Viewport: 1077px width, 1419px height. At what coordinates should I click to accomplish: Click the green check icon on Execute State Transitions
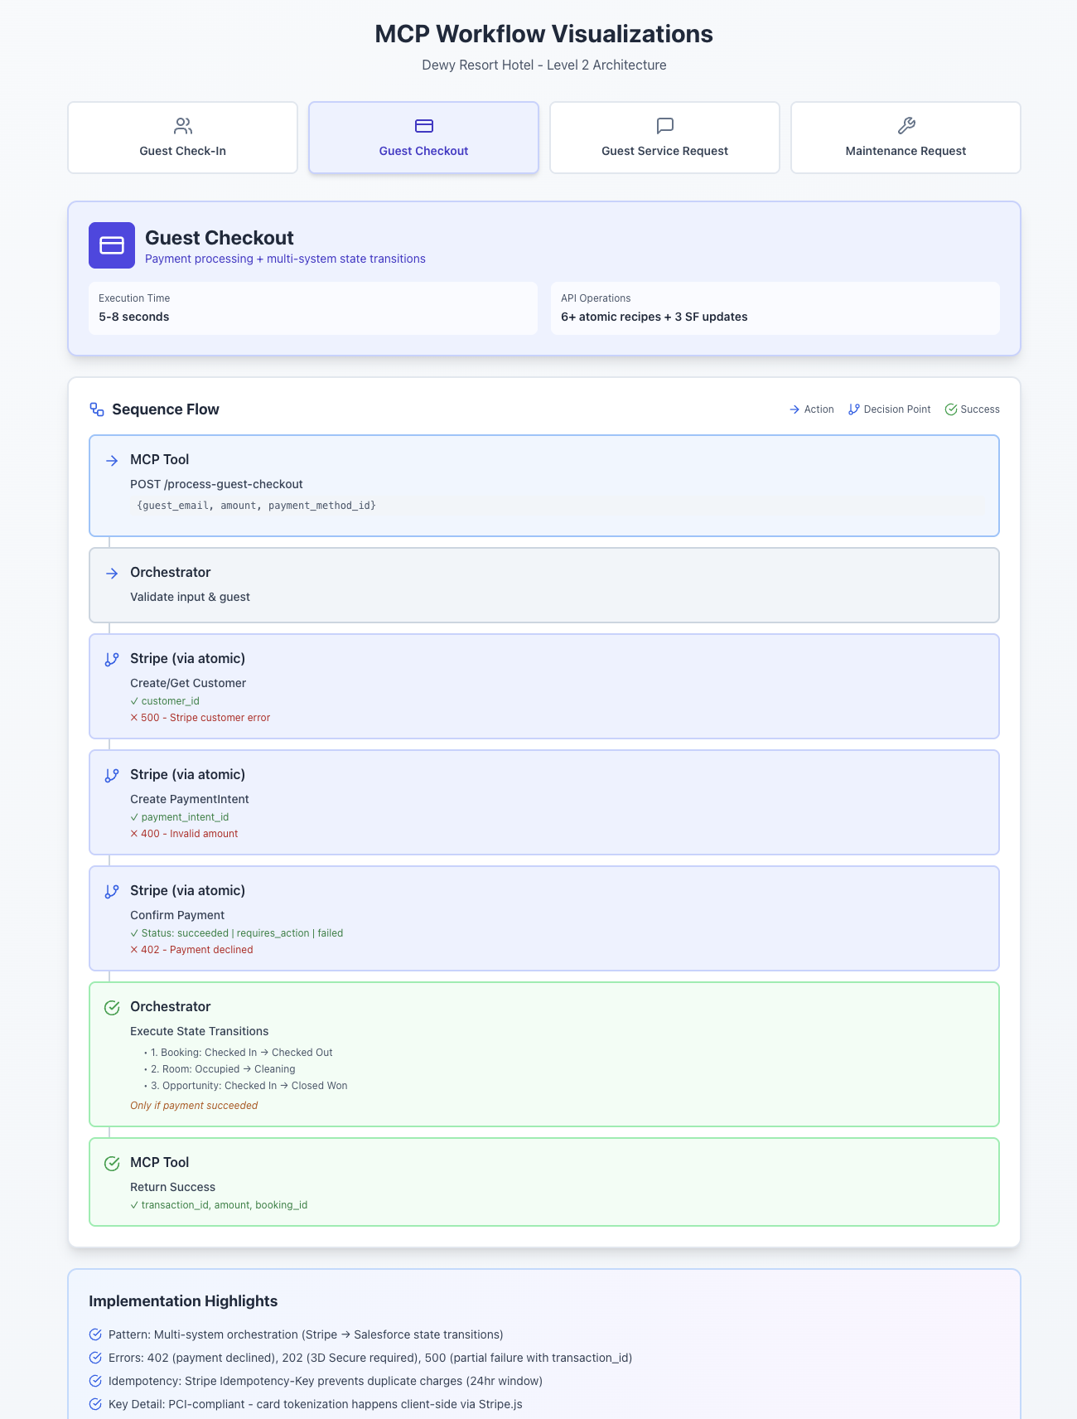click(x=112, y=1008)
